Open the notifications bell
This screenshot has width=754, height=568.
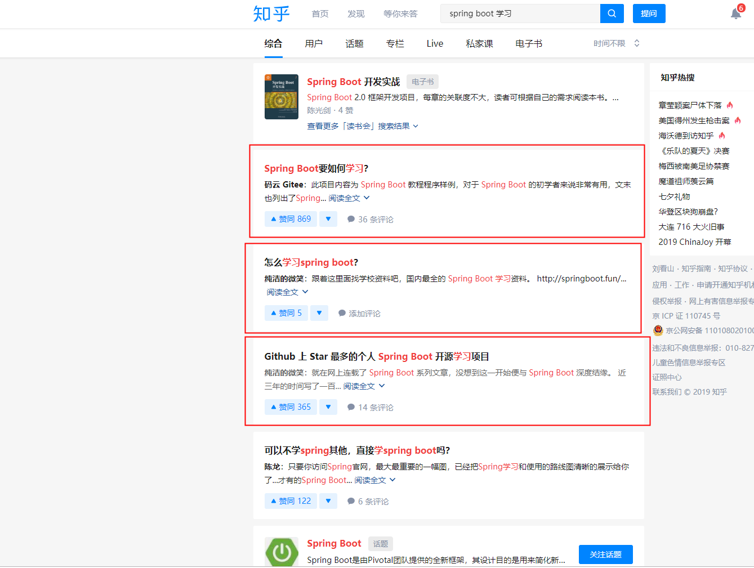pyautogui.click(x=736, y=14)
